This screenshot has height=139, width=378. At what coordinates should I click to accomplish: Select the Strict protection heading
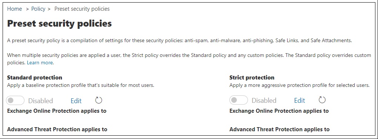point(252,77)
